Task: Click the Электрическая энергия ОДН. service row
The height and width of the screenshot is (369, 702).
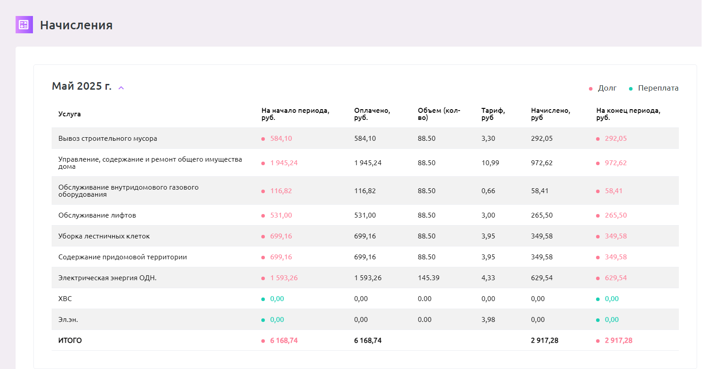Action: pos(107,278)
